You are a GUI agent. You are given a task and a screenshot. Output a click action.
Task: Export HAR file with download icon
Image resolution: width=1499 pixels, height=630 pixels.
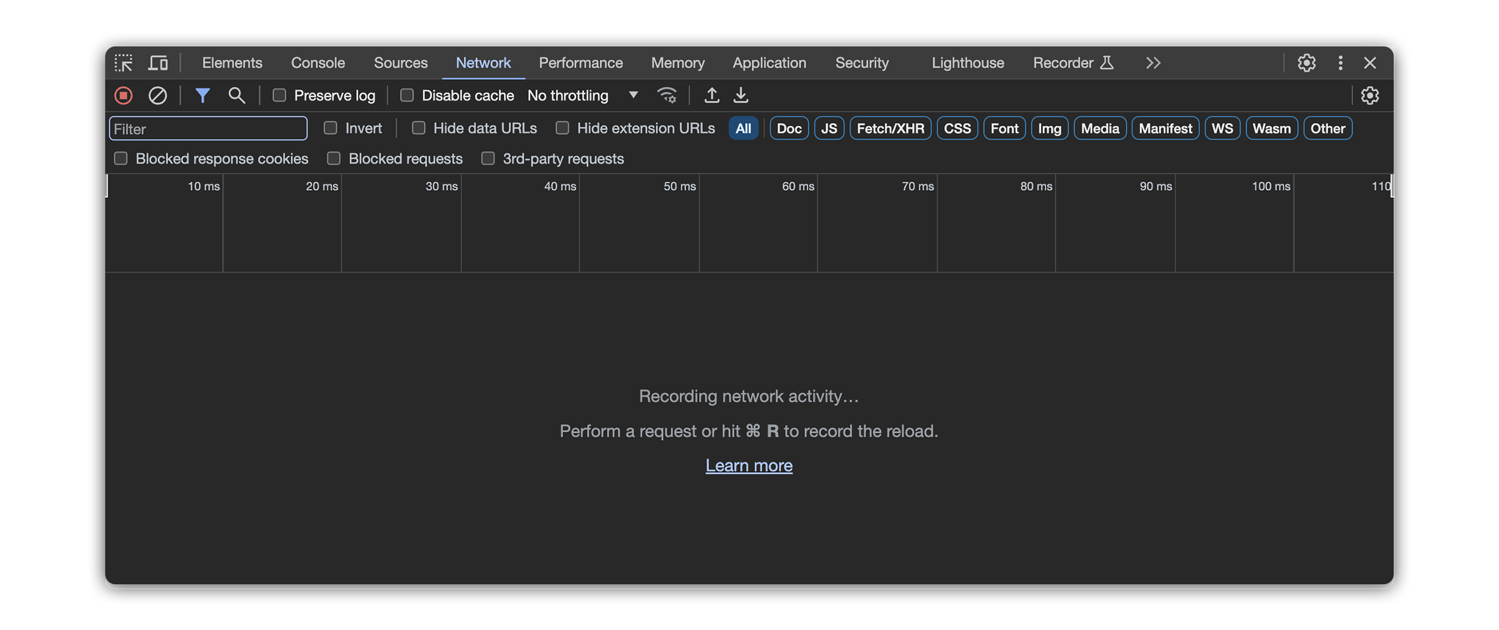[x=741, y=96]
